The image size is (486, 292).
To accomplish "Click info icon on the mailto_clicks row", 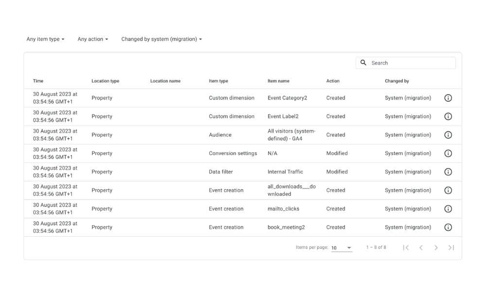I will [x=448, y=209].
